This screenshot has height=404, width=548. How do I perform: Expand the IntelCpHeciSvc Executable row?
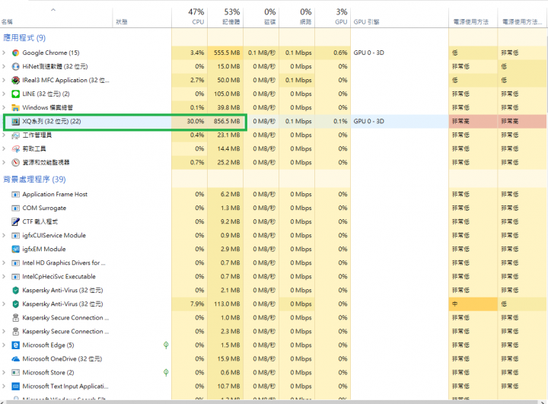pyautogui.click(x=4, y=276)
